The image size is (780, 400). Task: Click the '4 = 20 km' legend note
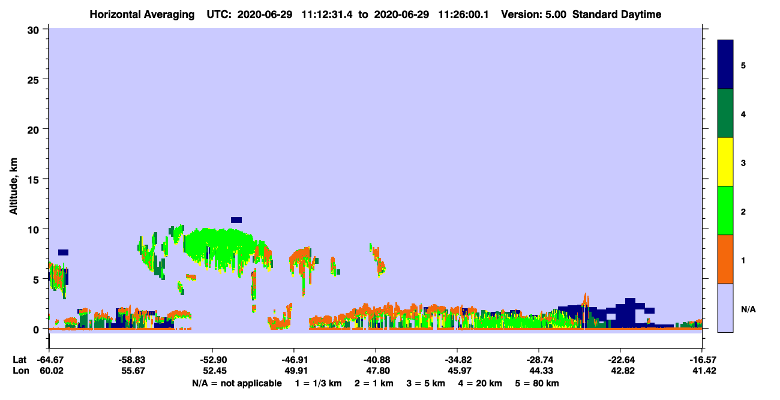[x=481, y=383]
